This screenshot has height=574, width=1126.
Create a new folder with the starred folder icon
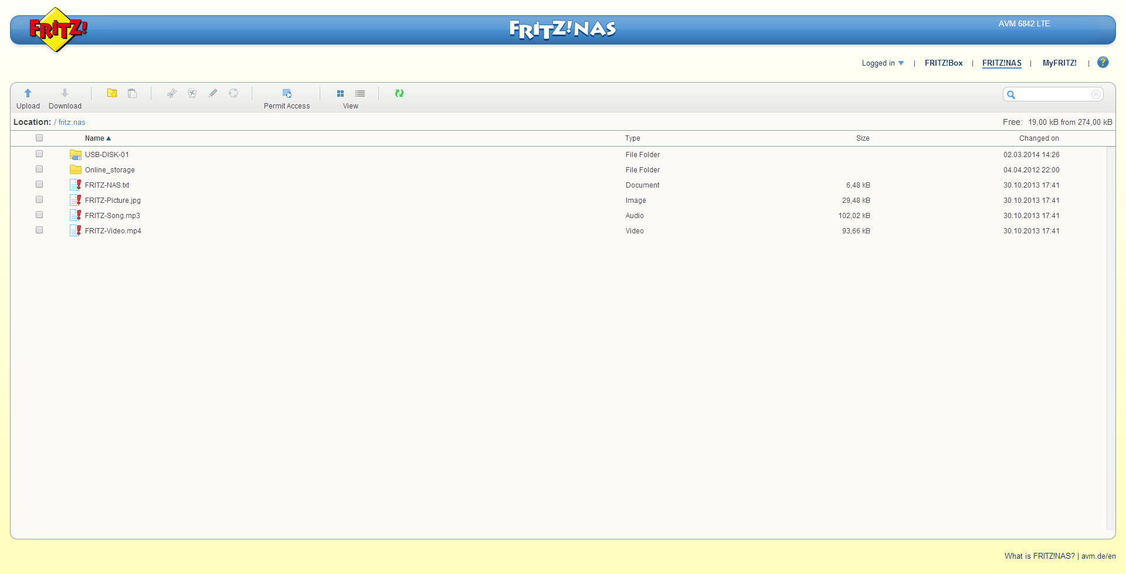click(112, 93)
